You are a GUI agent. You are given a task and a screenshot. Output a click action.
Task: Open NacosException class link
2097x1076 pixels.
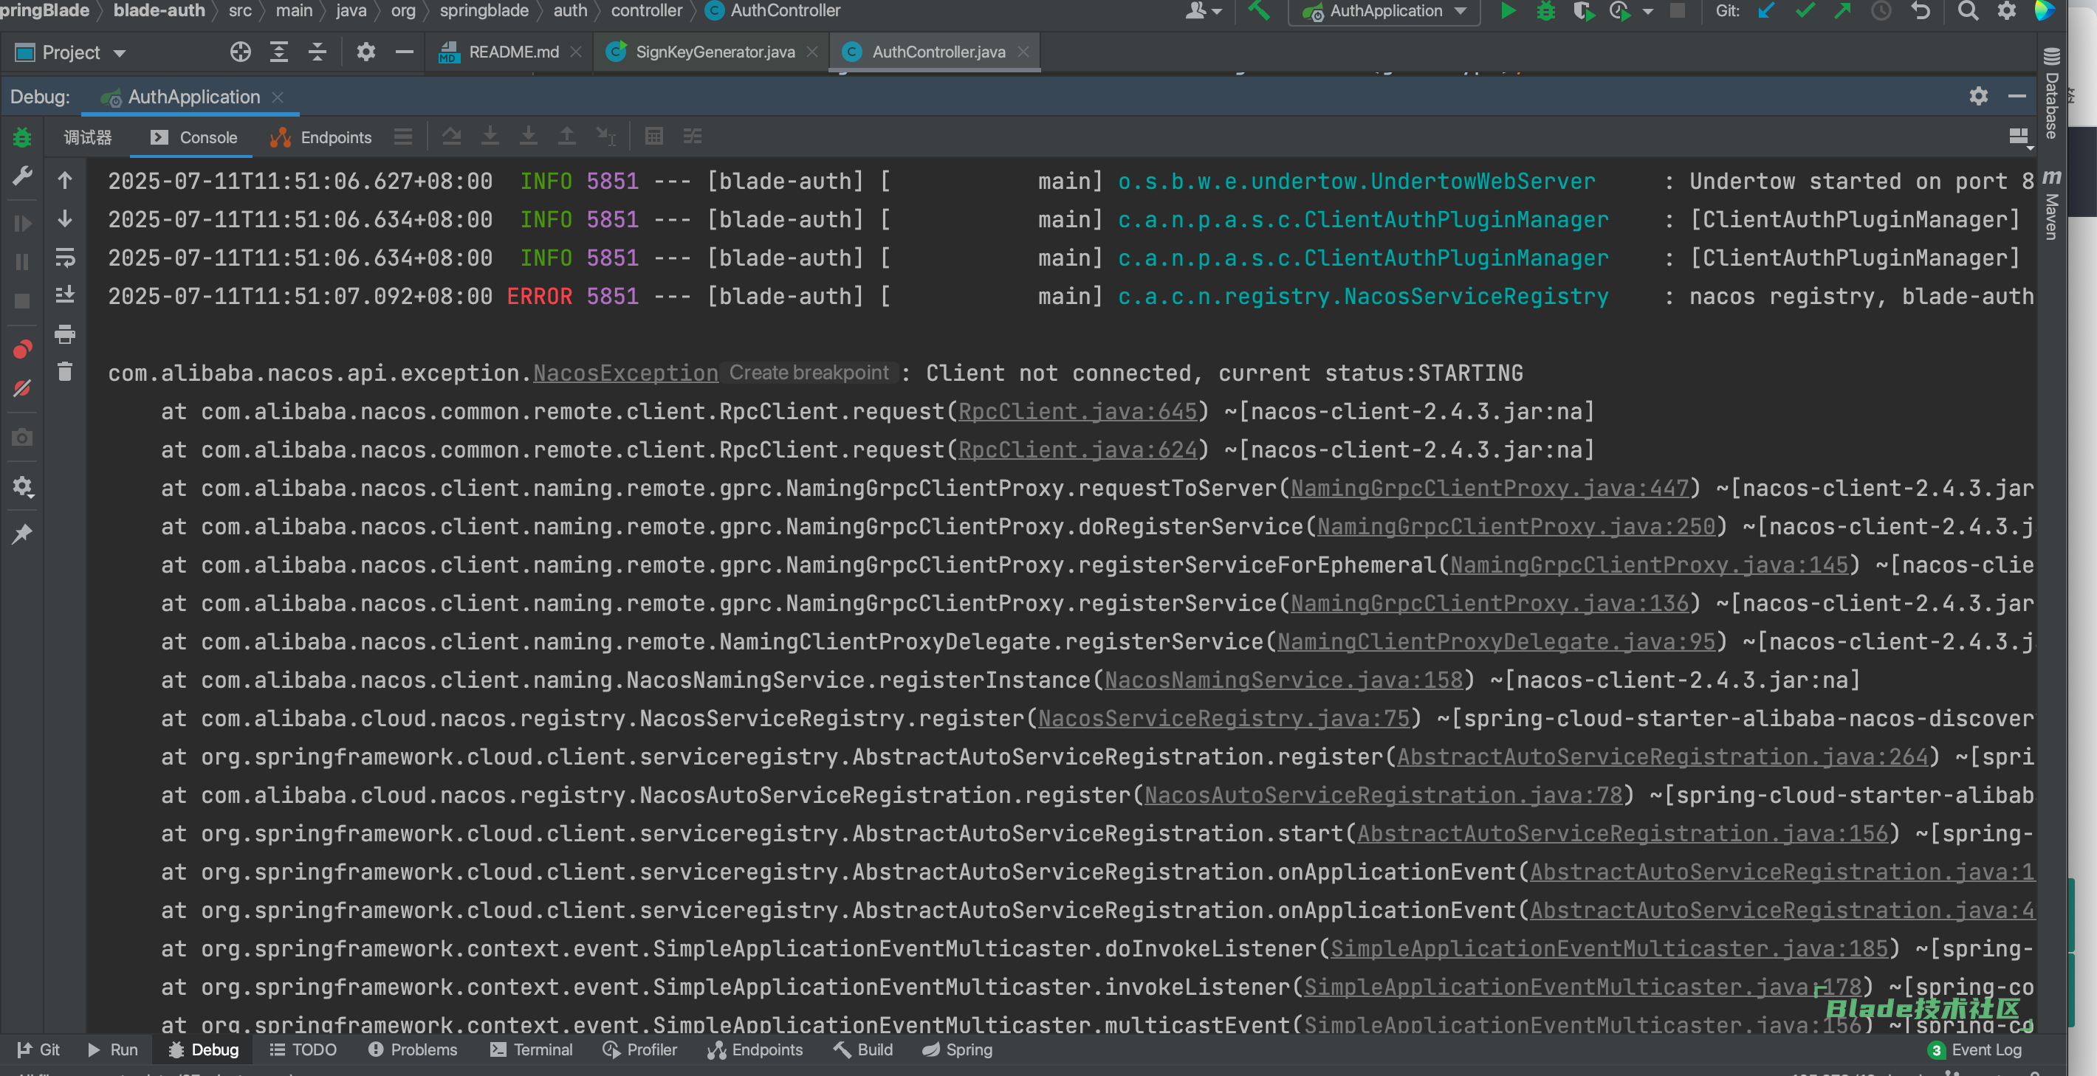[625, 373]
